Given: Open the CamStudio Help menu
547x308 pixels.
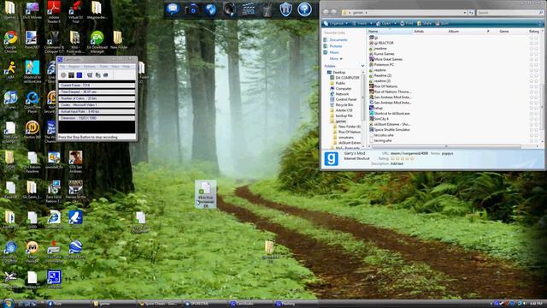Looking at the screenshot, I should pyautogui.click(x=126, y=67).
